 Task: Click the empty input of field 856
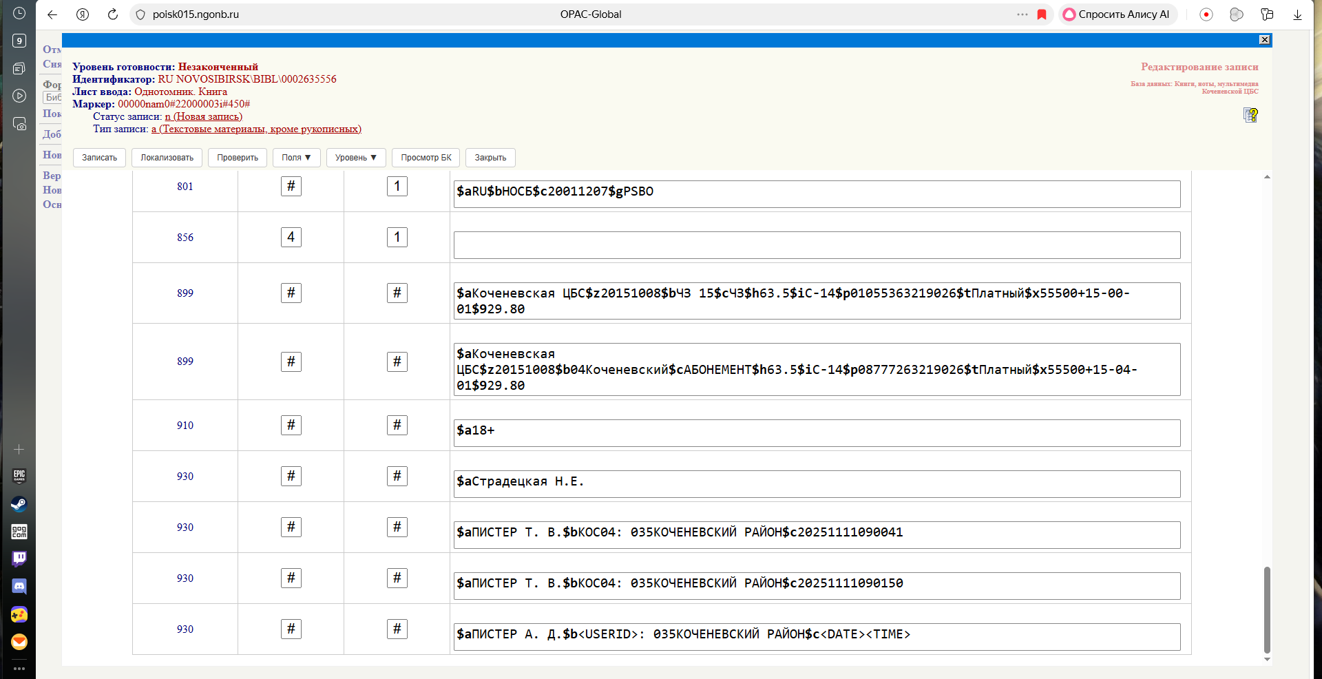pyautogui.click(x=816, y=245)
